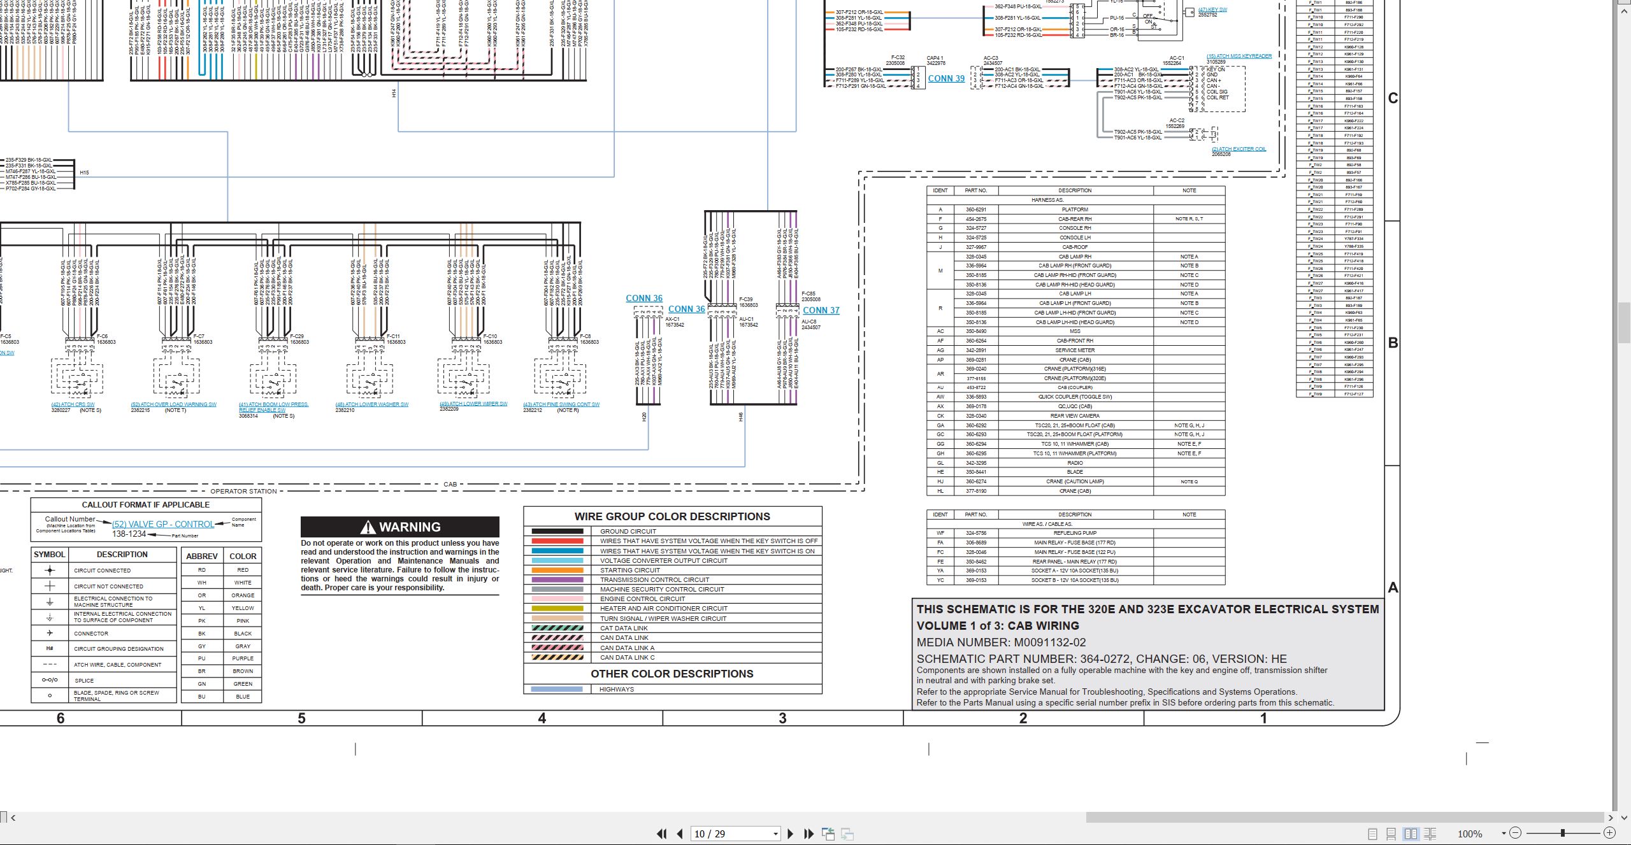Open (2) ATCH EXCITER COIL link

tap(1239, 149)
